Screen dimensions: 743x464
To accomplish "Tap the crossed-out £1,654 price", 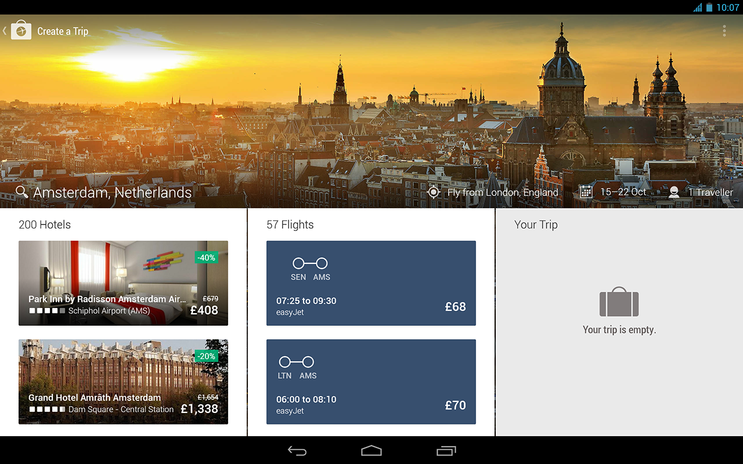I will coord(208,397).
